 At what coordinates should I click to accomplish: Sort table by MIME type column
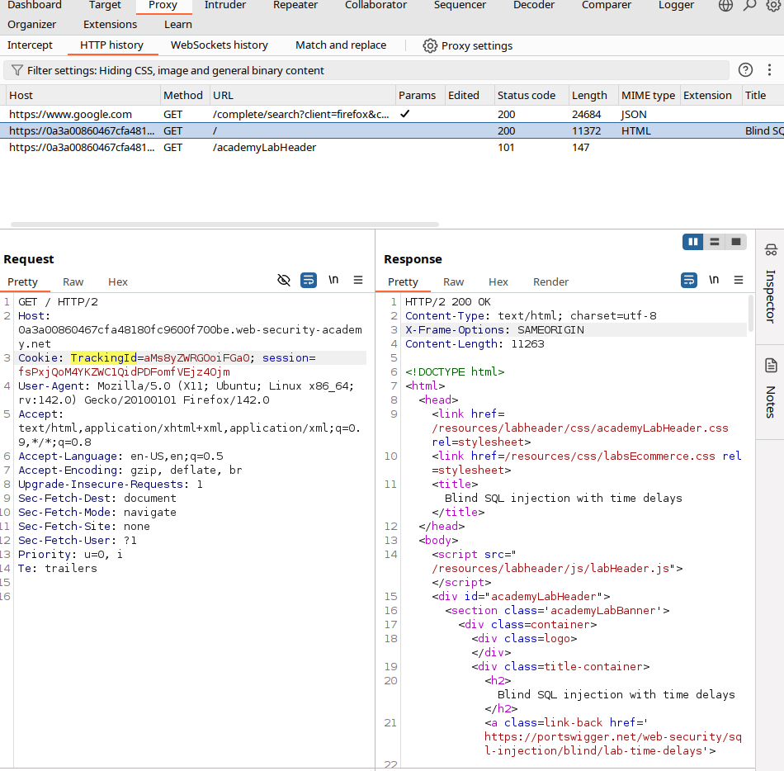coord(649,96)
